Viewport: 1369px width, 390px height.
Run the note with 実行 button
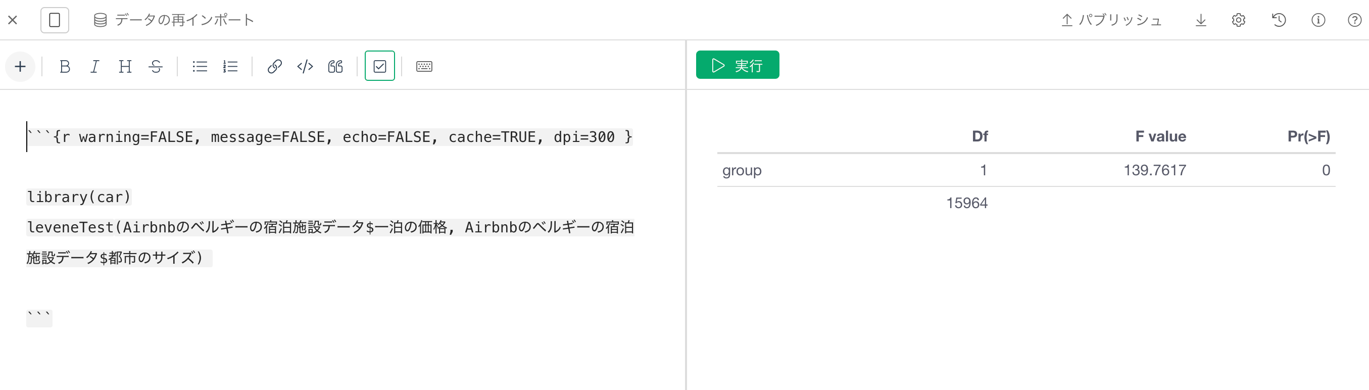[737, 65]
